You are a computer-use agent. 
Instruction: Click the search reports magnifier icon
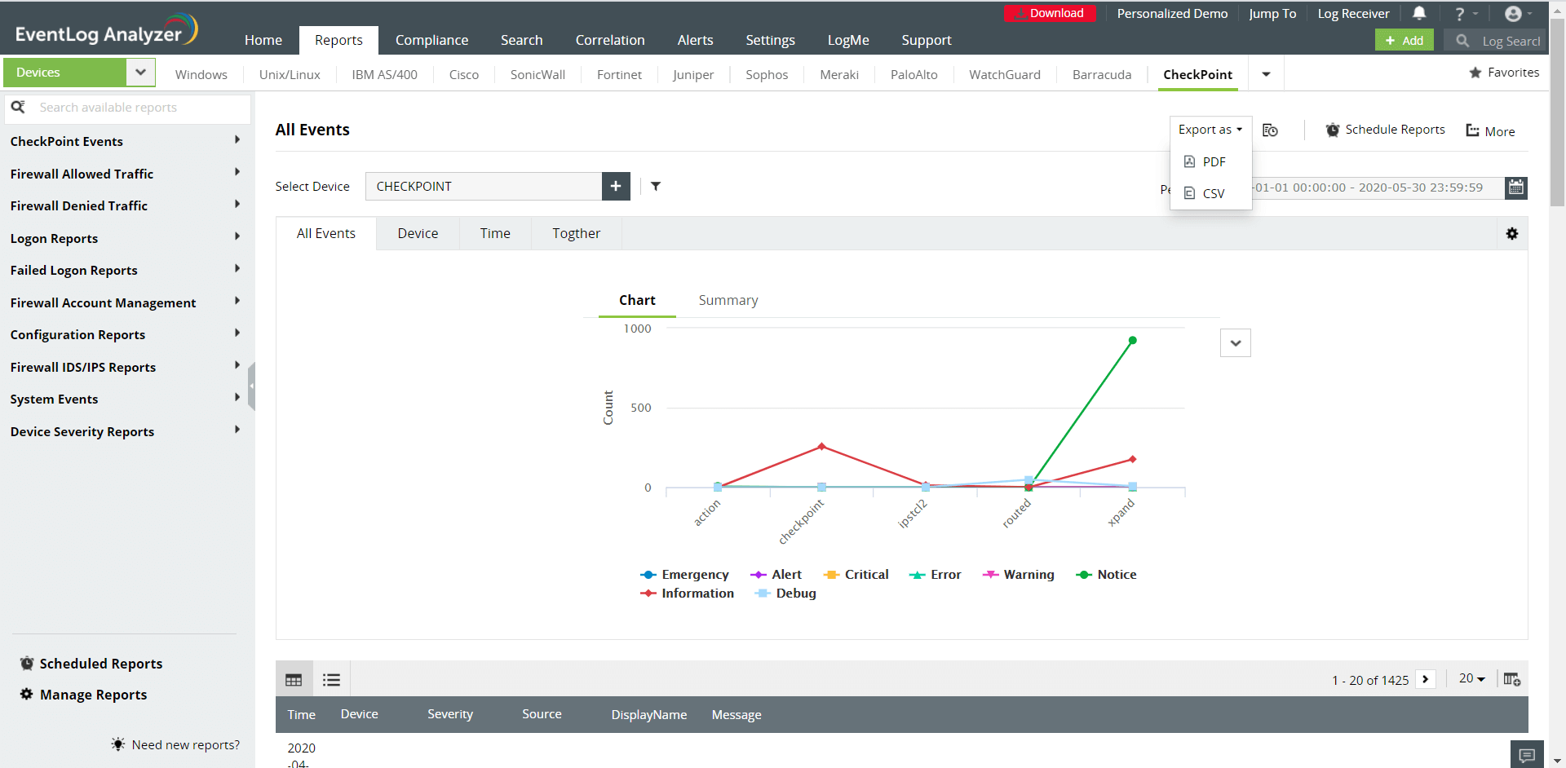pos(18,107)
